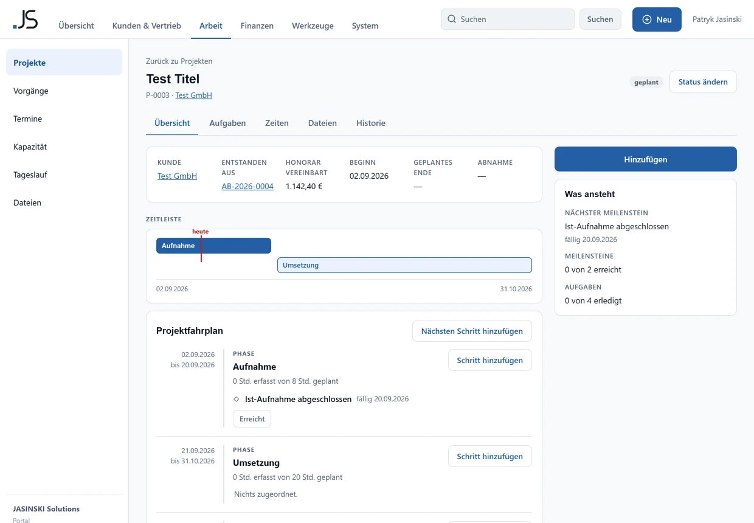Go back via Zurück zu Projekten
754x523 pixels.
click(179, 61)
